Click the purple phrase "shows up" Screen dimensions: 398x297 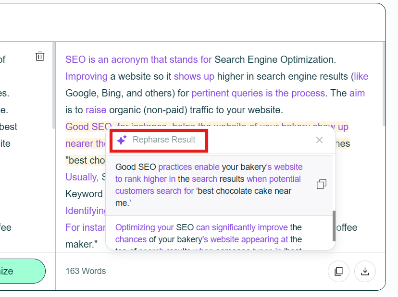pos(194,76)
